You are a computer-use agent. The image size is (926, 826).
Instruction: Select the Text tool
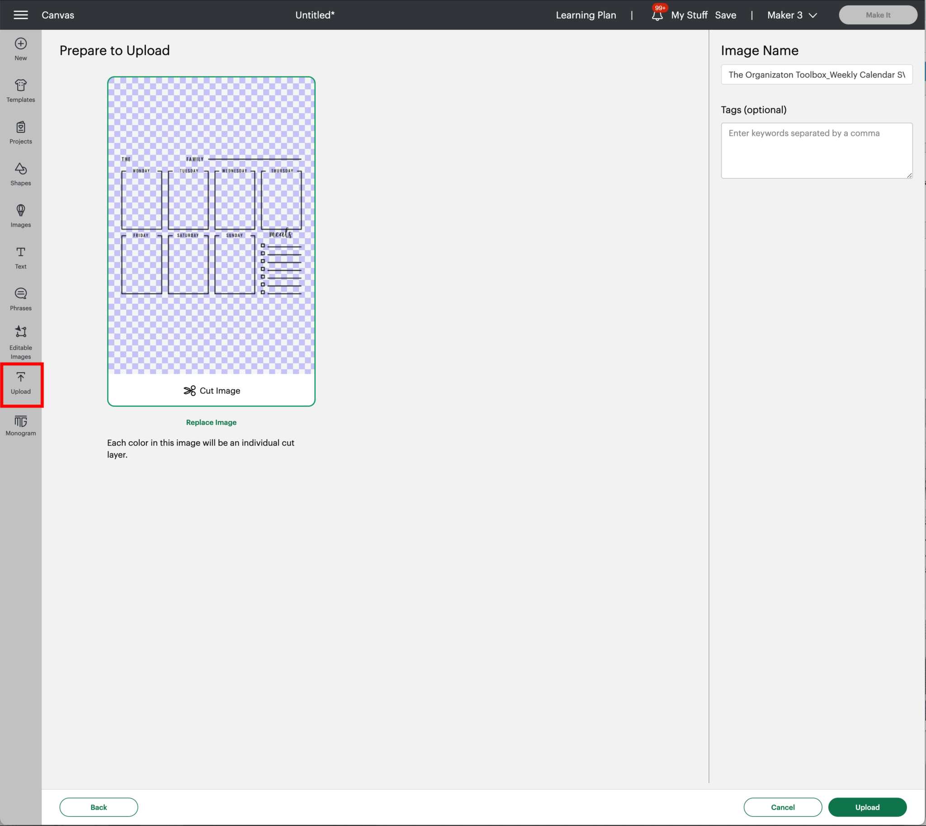(x=20, y=258)
